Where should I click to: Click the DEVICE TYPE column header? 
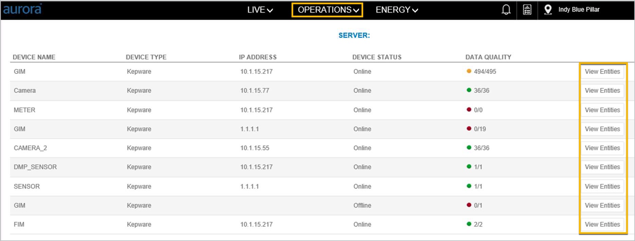pyautogui.click(x=146, y=57)
